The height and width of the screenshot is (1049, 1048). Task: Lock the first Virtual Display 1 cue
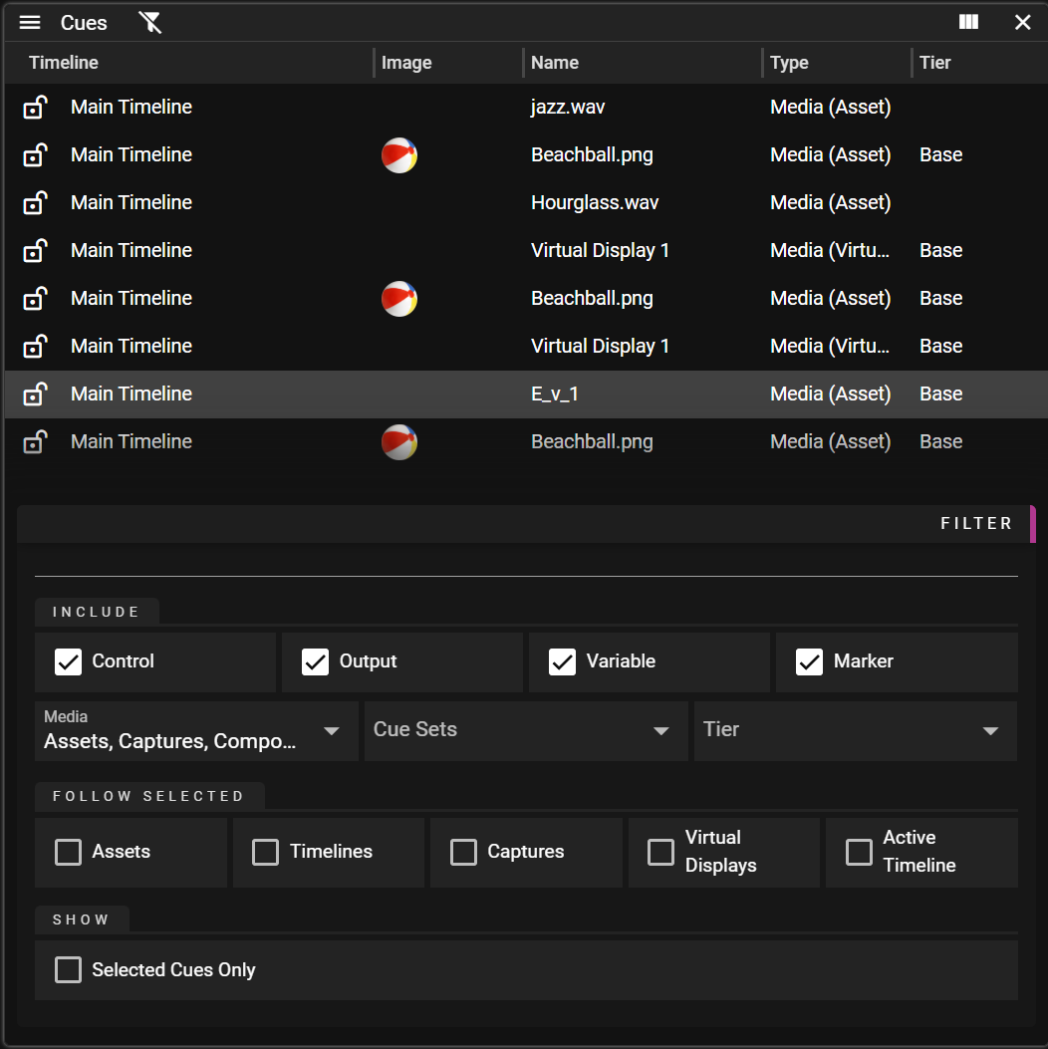(x=35, y=250)
